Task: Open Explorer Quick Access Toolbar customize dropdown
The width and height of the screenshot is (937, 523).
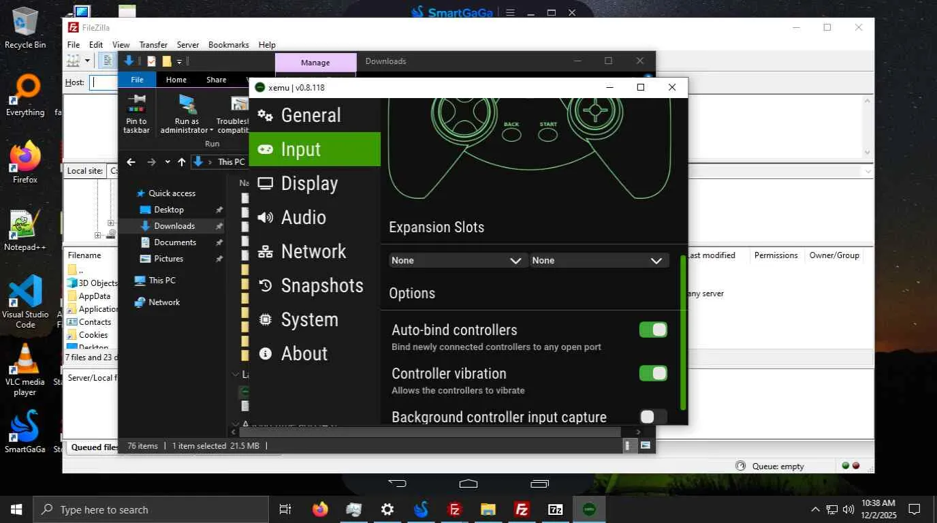Action: [x=180, y=61]
